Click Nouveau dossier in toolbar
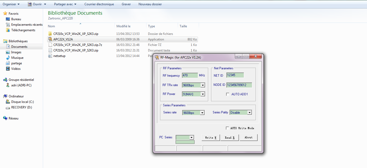The width and height of the screenshot is (367, 168). [x=150, y=4]
